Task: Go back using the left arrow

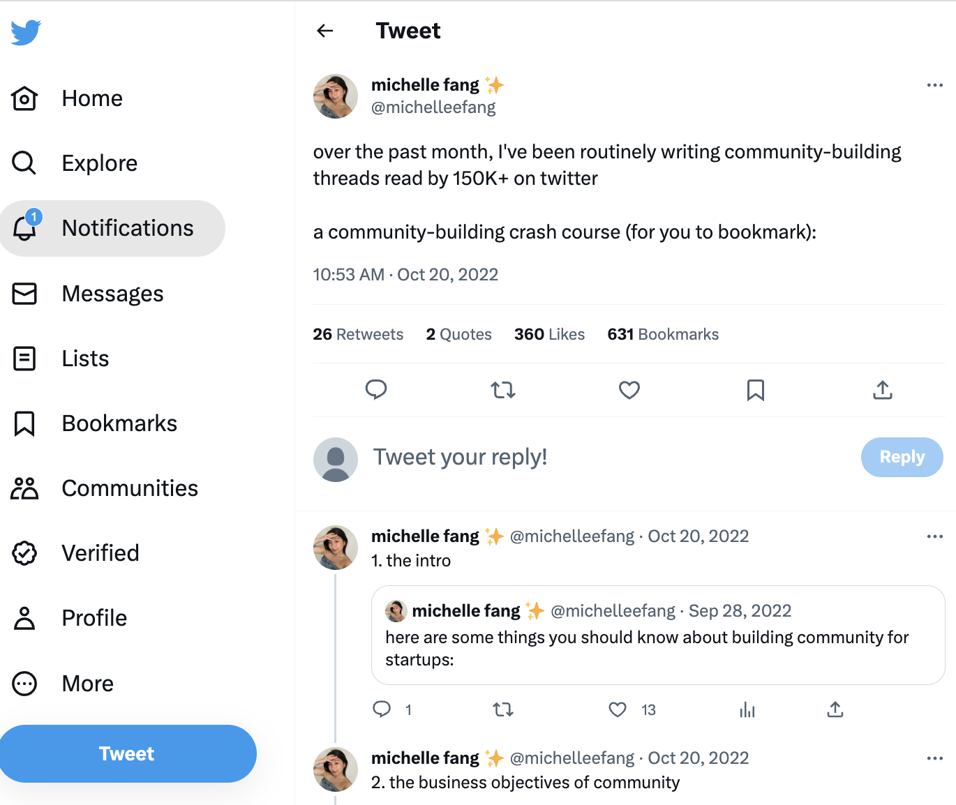Action: tap(325, 31)
